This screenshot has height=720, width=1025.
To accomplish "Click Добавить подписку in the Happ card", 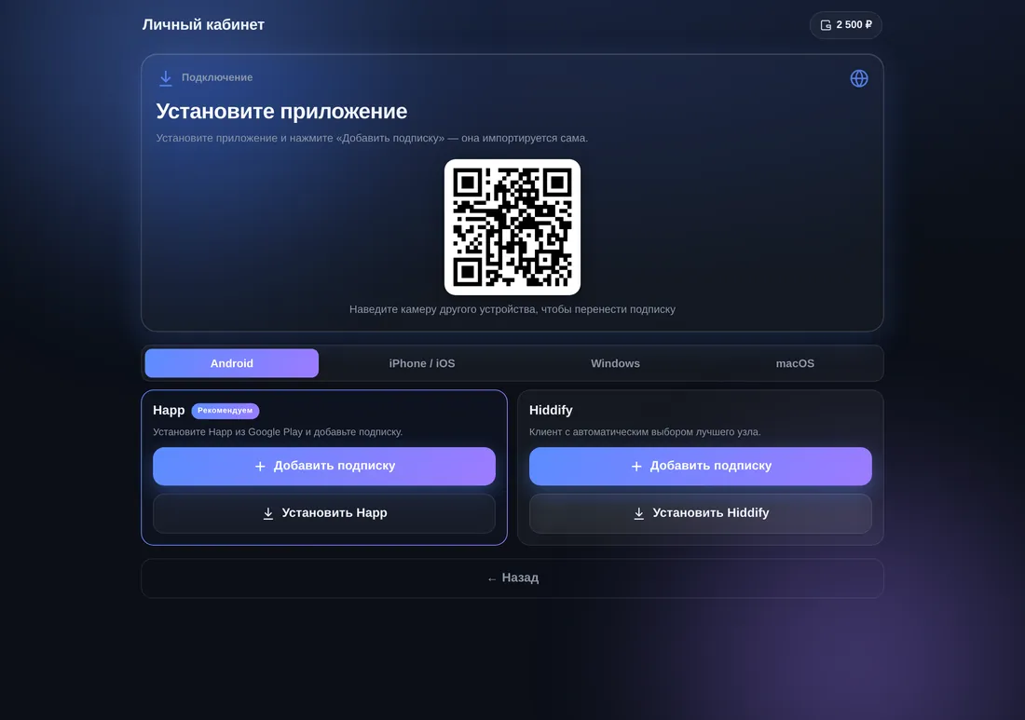I will [x=324, y=466].
